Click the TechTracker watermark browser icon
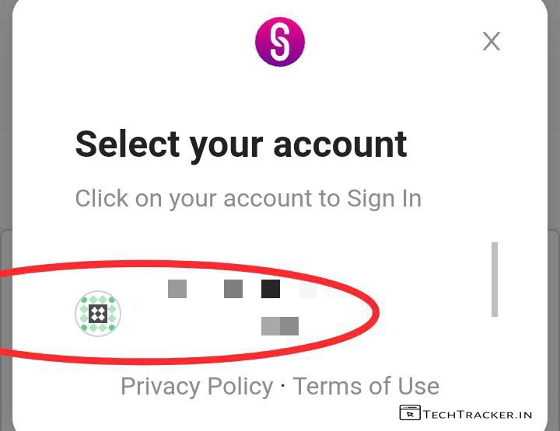Viewport: 560px width, 431px height. pyautogui.click(x=409, y=412)
